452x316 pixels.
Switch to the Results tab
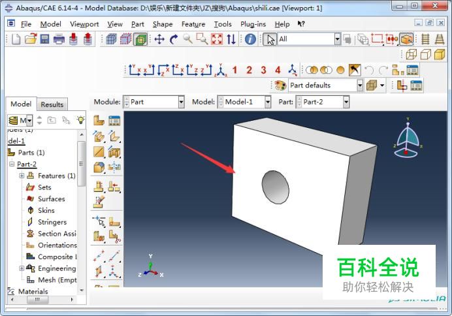pos(52,104)
